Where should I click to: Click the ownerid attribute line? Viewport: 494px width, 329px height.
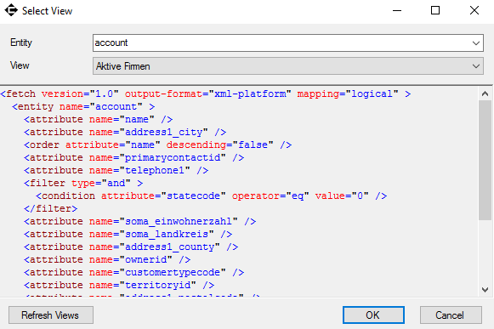[107, 260]
